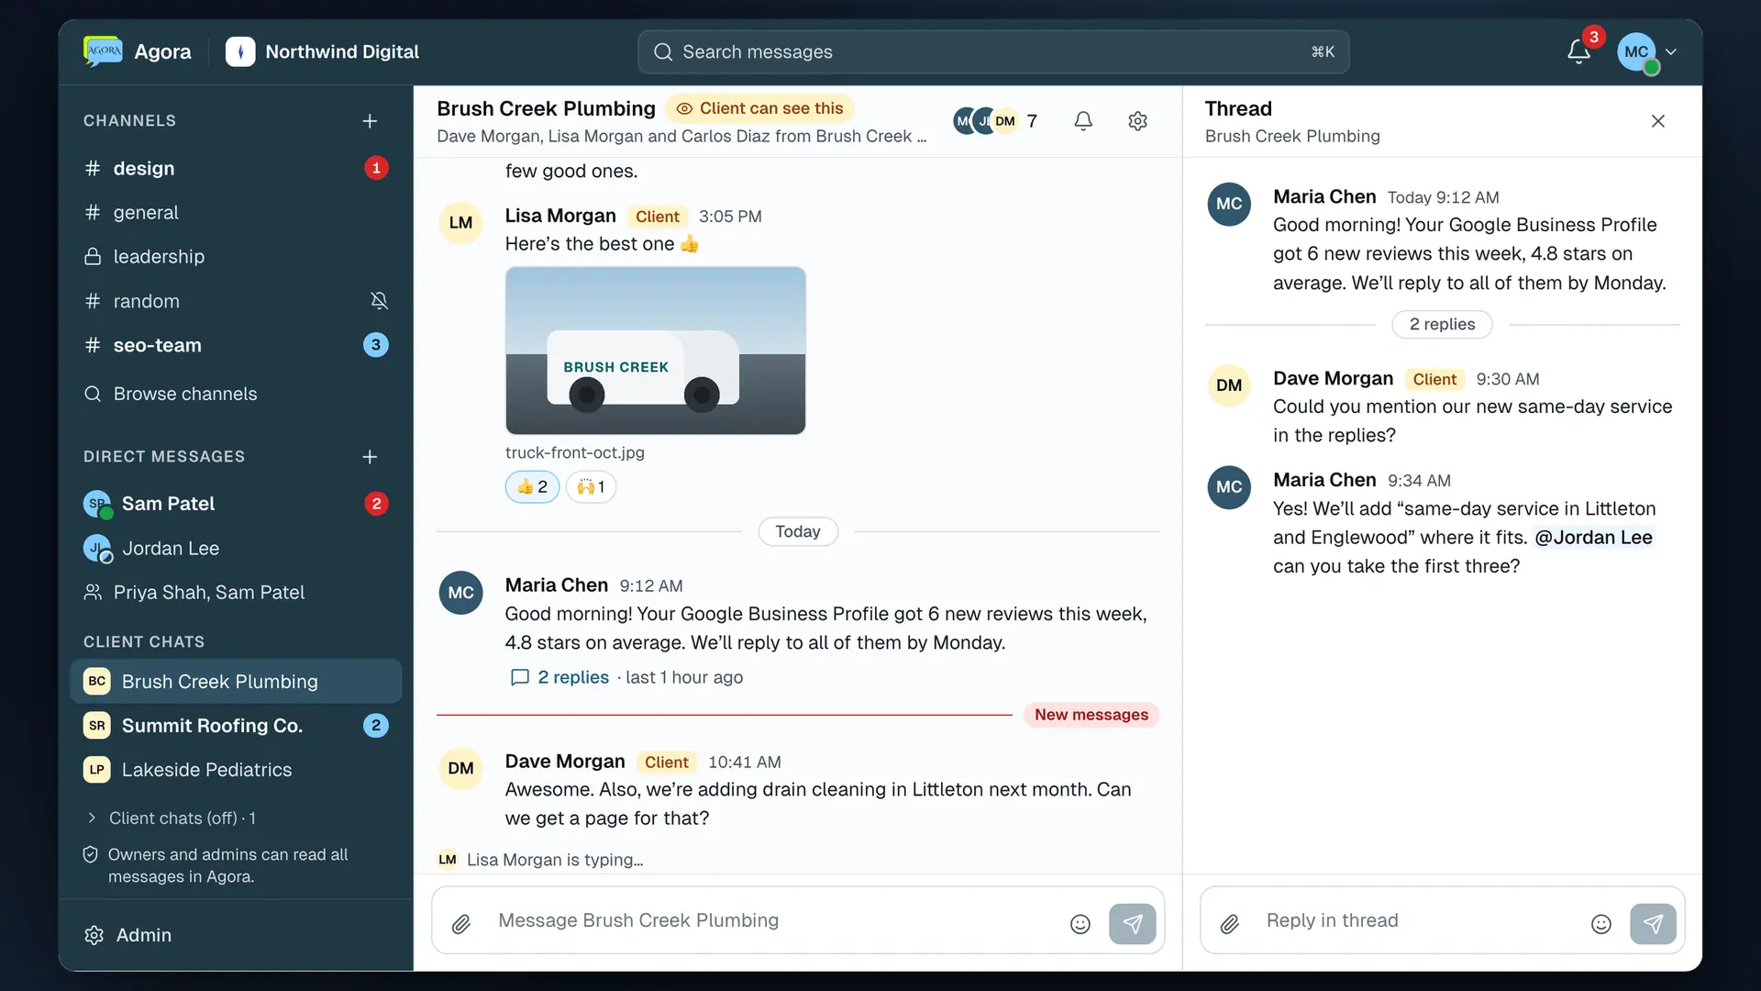This screenshot has width=1761, height=991.
Task: Send the channel message
Action: (x=1133, y=924)
